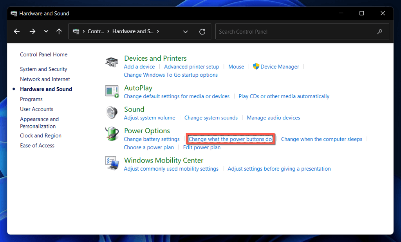401x242 pixels.
Task: Click Change when the computer sleeps
Action: [x=322, y=139]
